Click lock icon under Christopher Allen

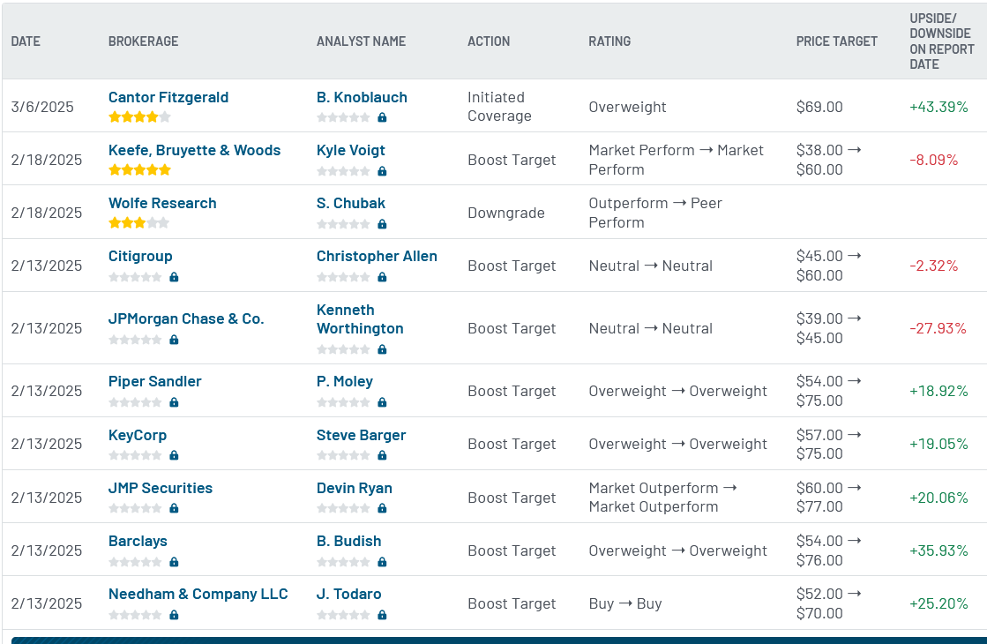pos(382,276)
